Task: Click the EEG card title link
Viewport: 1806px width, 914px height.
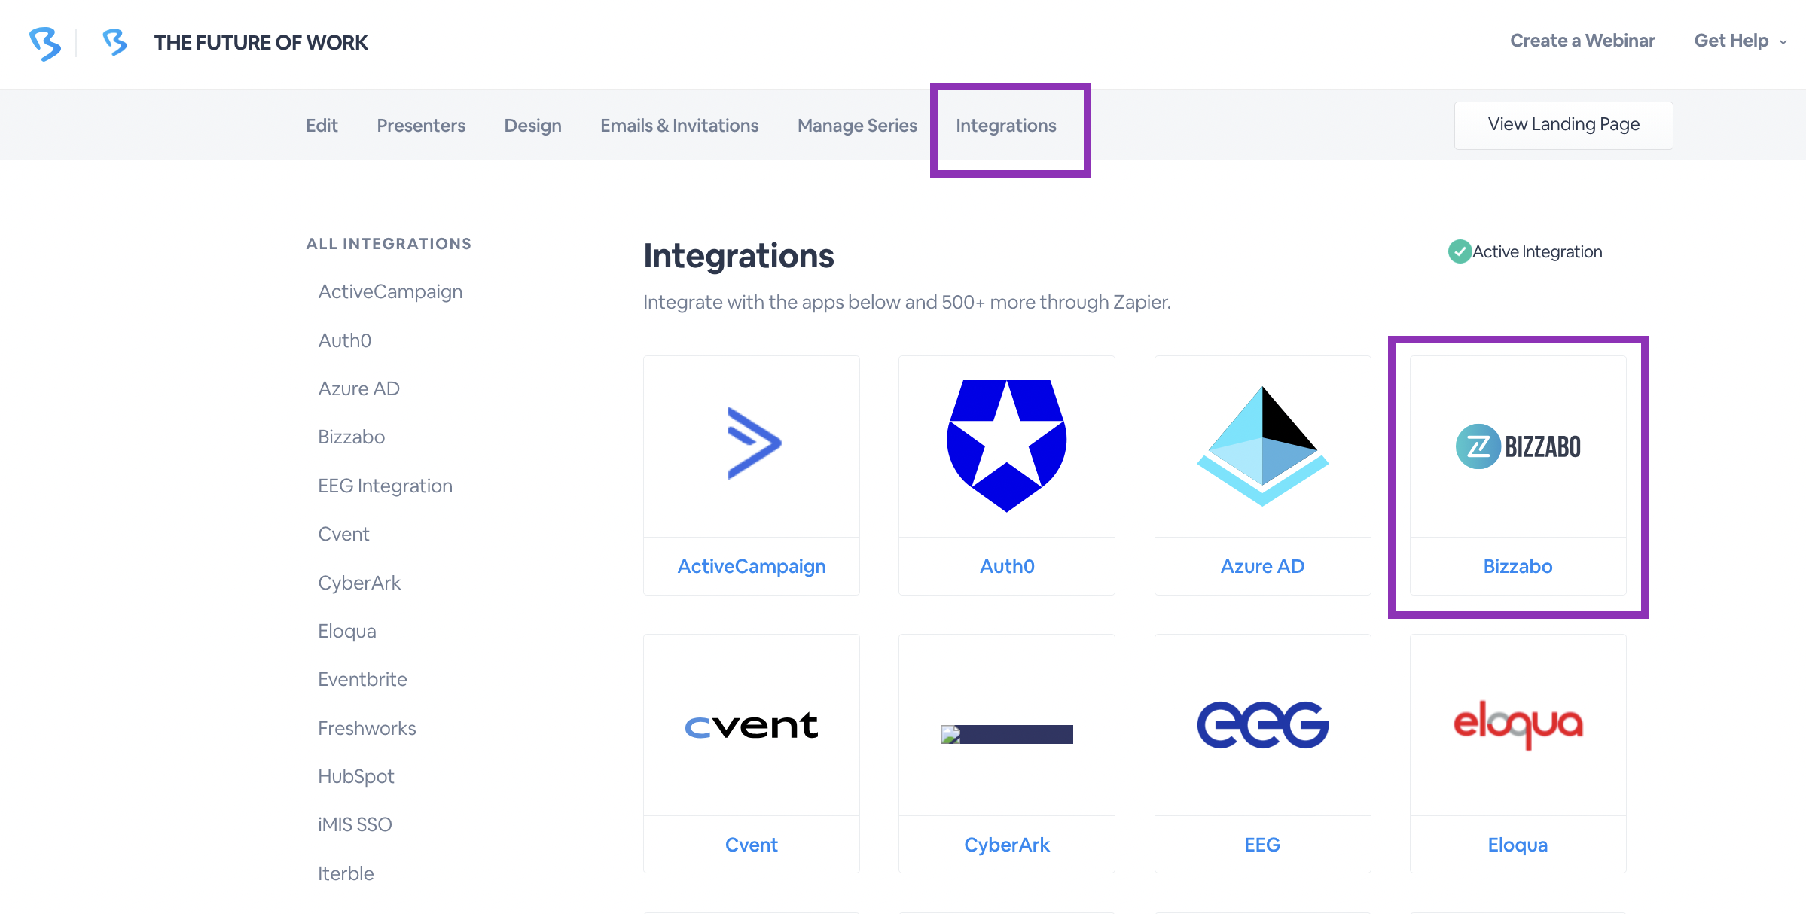Action: click(1262, 845)
